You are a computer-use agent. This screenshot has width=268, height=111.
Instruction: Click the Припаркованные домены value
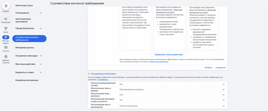(132, 89)
